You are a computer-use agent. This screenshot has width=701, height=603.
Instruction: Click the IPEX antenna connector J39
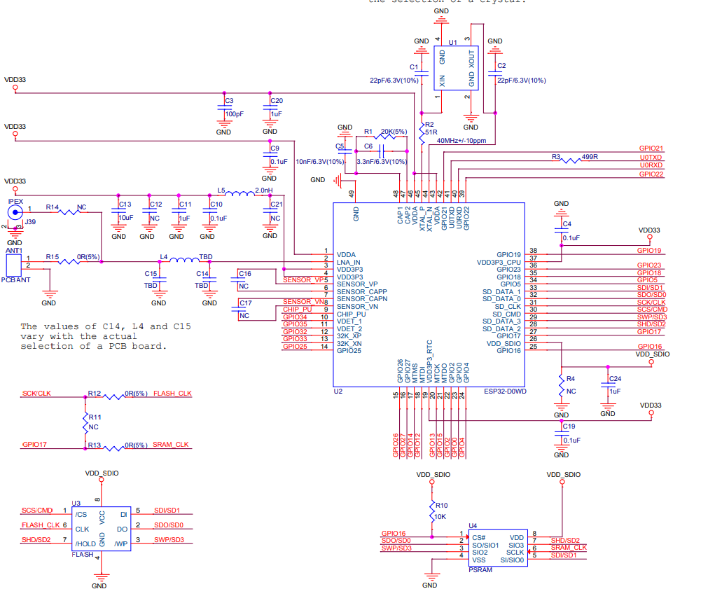15,213
